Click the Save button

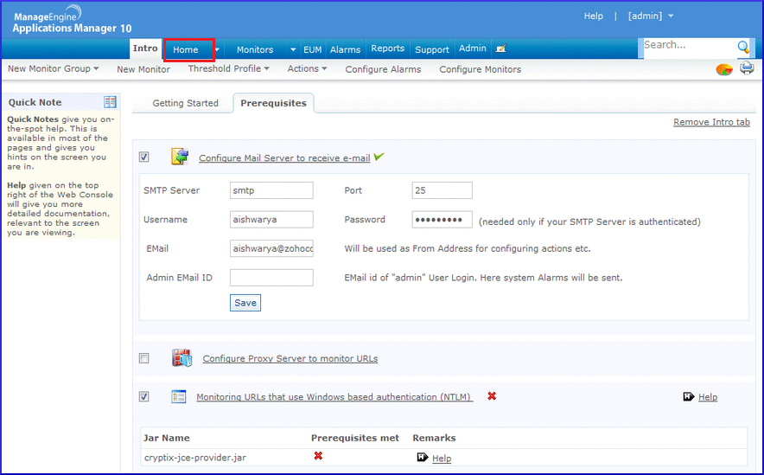pos(245,302)
